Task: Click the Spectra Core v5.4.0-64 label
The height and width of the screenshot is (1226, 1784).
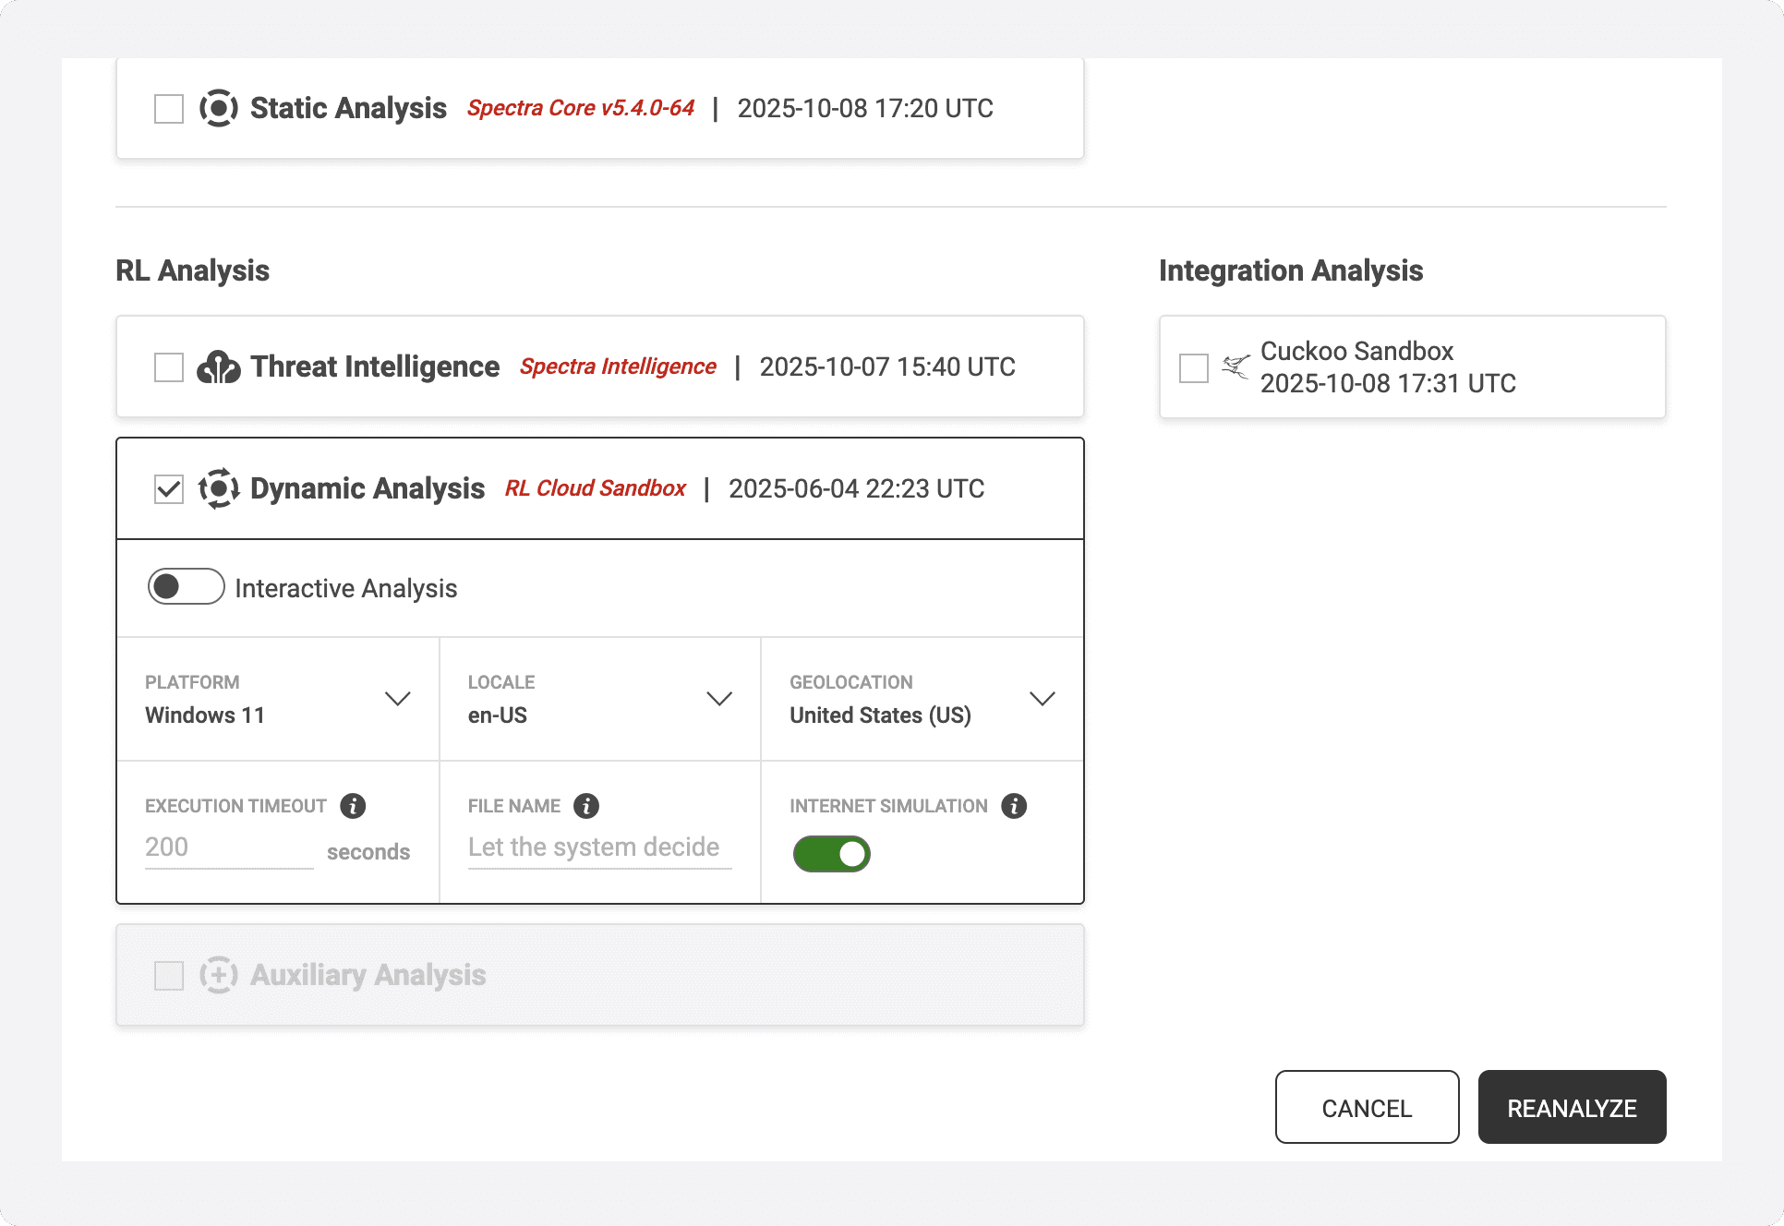Action: 580,108
